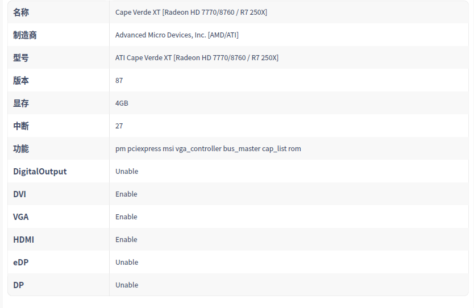
Task: Select the 功能 label
Action: [x=21, y=149]
